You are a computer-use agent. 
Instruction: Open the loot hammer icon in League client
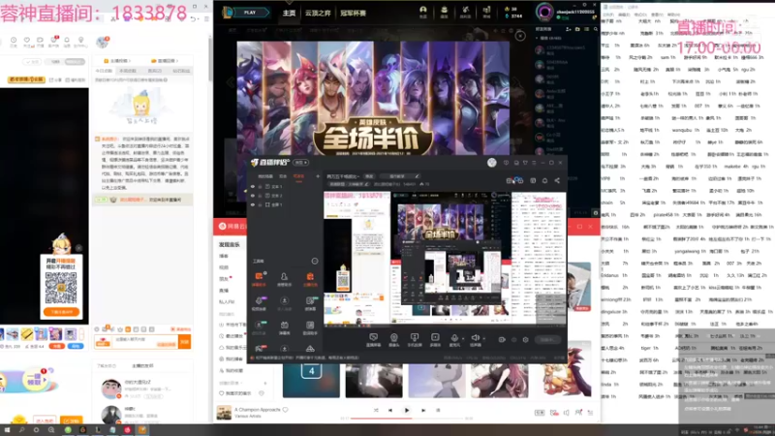[465, 12]
